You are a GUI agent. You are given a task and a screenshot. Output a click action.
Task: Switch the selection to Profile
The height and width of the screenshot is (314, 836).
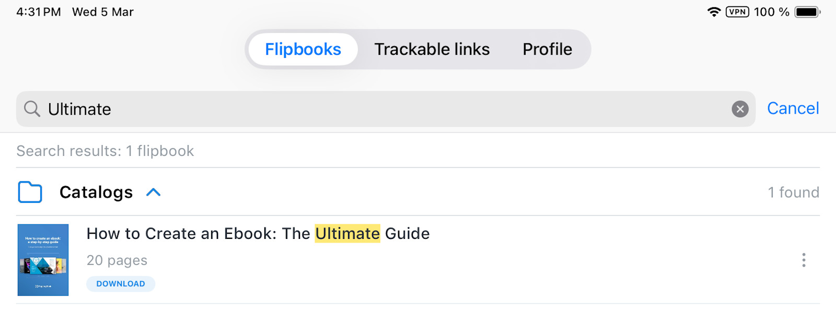tap(547, 49)
